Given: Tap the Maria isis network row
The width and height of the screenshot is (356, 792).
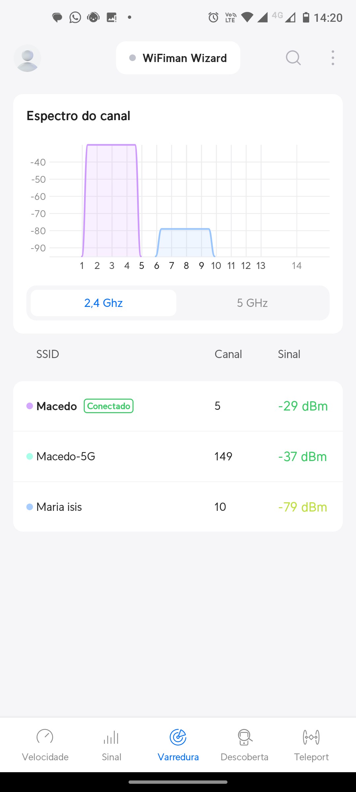Looking at the screenshot, I should pos(178,507).
